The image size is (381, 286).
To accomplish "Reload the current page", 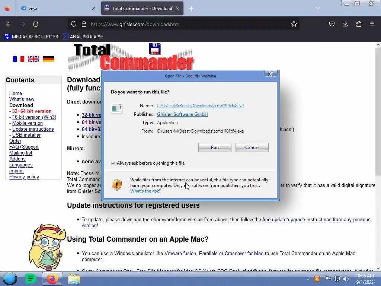I will click(36, 24).
